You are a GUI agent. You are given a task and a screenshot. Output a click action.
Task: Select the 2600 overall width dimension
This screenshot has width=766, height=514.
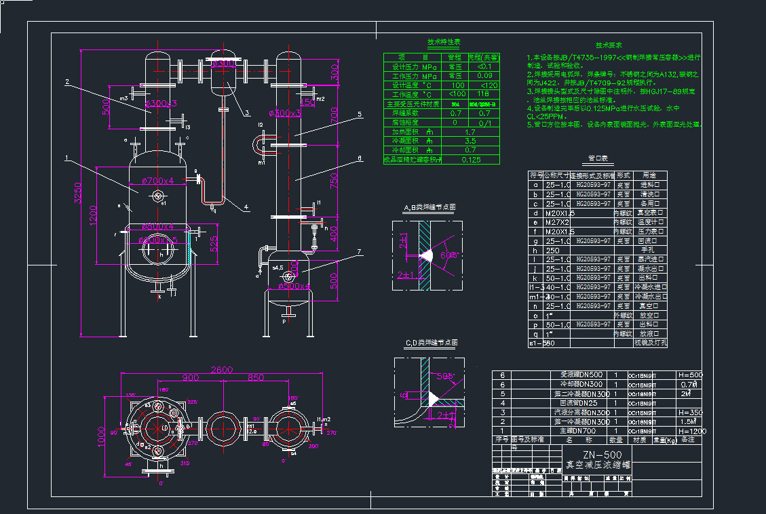coord(221,370)
